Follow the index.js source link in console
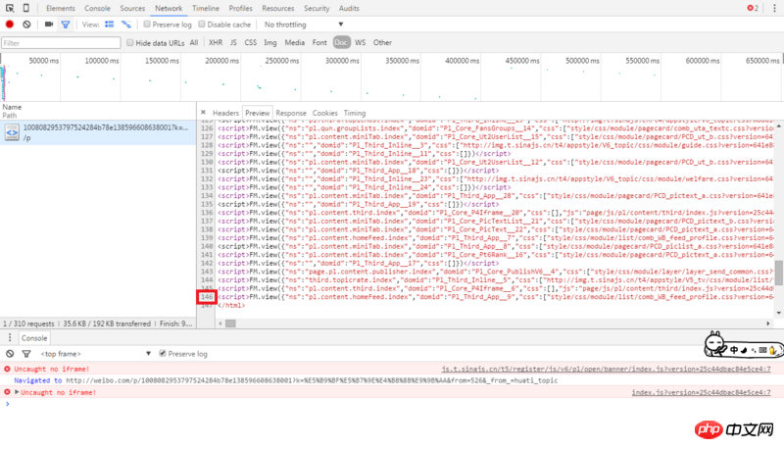This screenshot has height=449, width=784. coord(701,392)
